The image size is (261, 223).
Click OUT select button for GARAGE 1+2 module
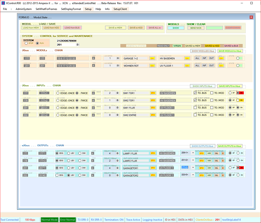211,58
